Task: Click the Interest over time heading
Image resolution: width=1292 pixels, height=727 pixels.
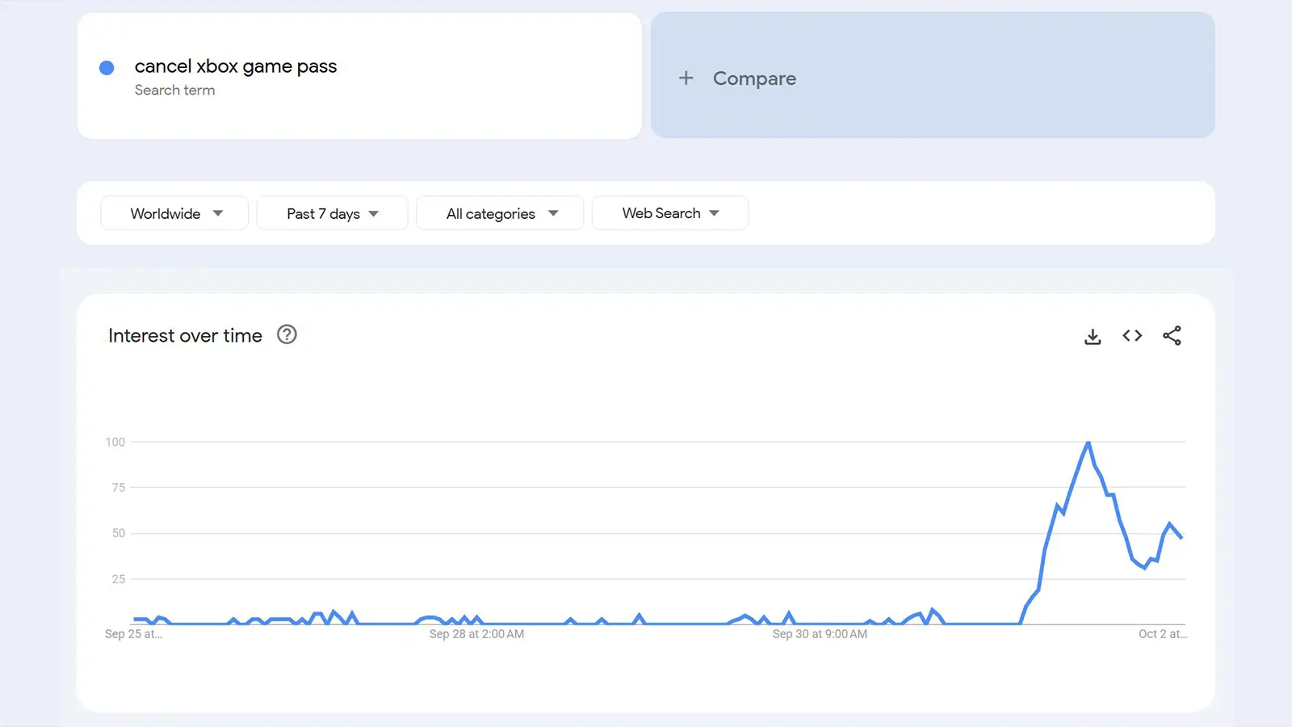Action: point(184,335)
